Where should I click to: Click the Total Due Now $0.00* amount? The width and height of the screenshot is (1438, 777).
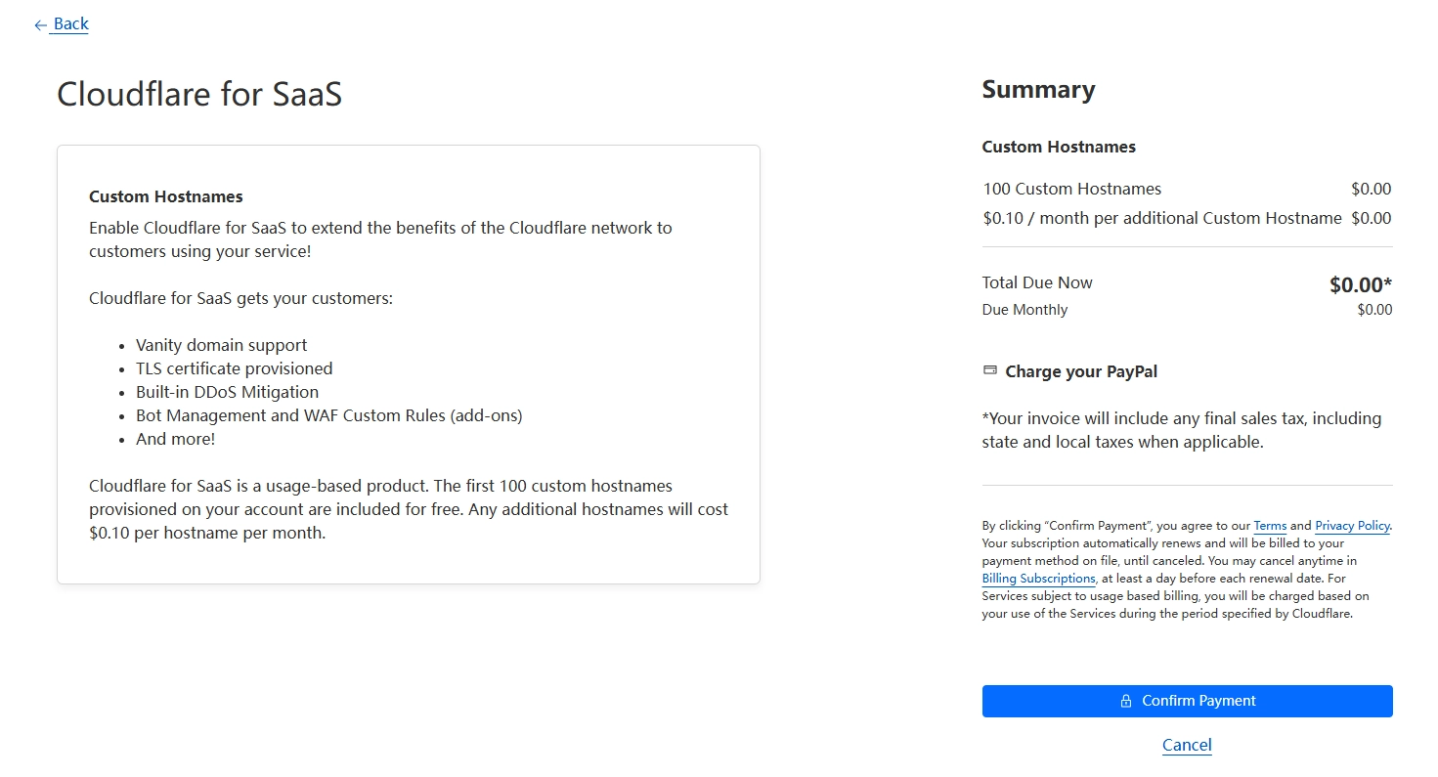[1360, 285]
